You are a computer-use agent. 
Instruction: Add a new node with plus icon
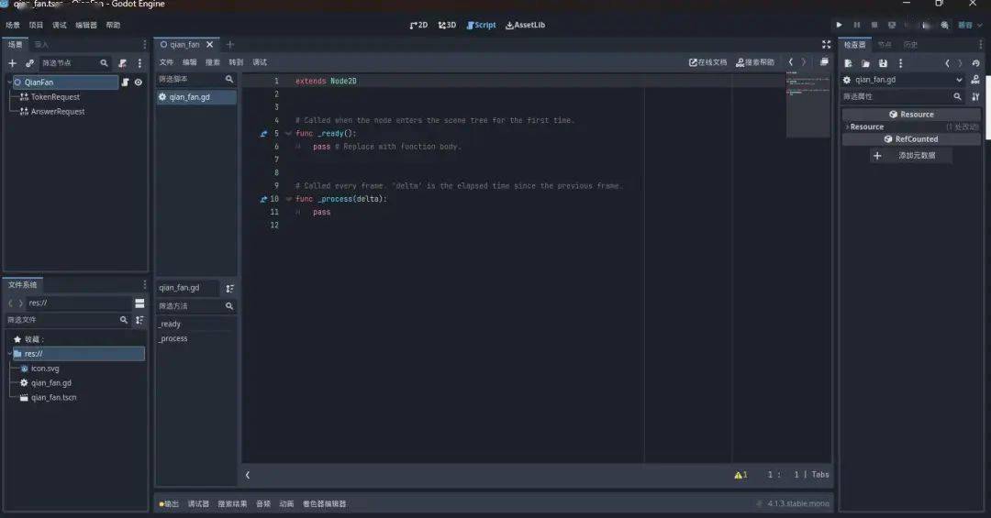coord(12,63)
